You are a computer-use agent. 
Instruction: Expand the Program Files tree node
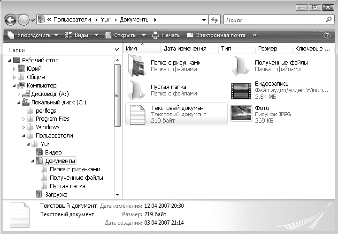23,119
